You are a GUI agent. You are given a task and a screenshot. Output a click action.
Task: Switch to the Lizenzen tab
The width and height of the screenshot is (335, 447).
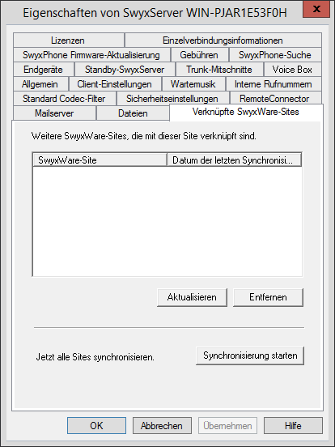(x=68, y=40)
